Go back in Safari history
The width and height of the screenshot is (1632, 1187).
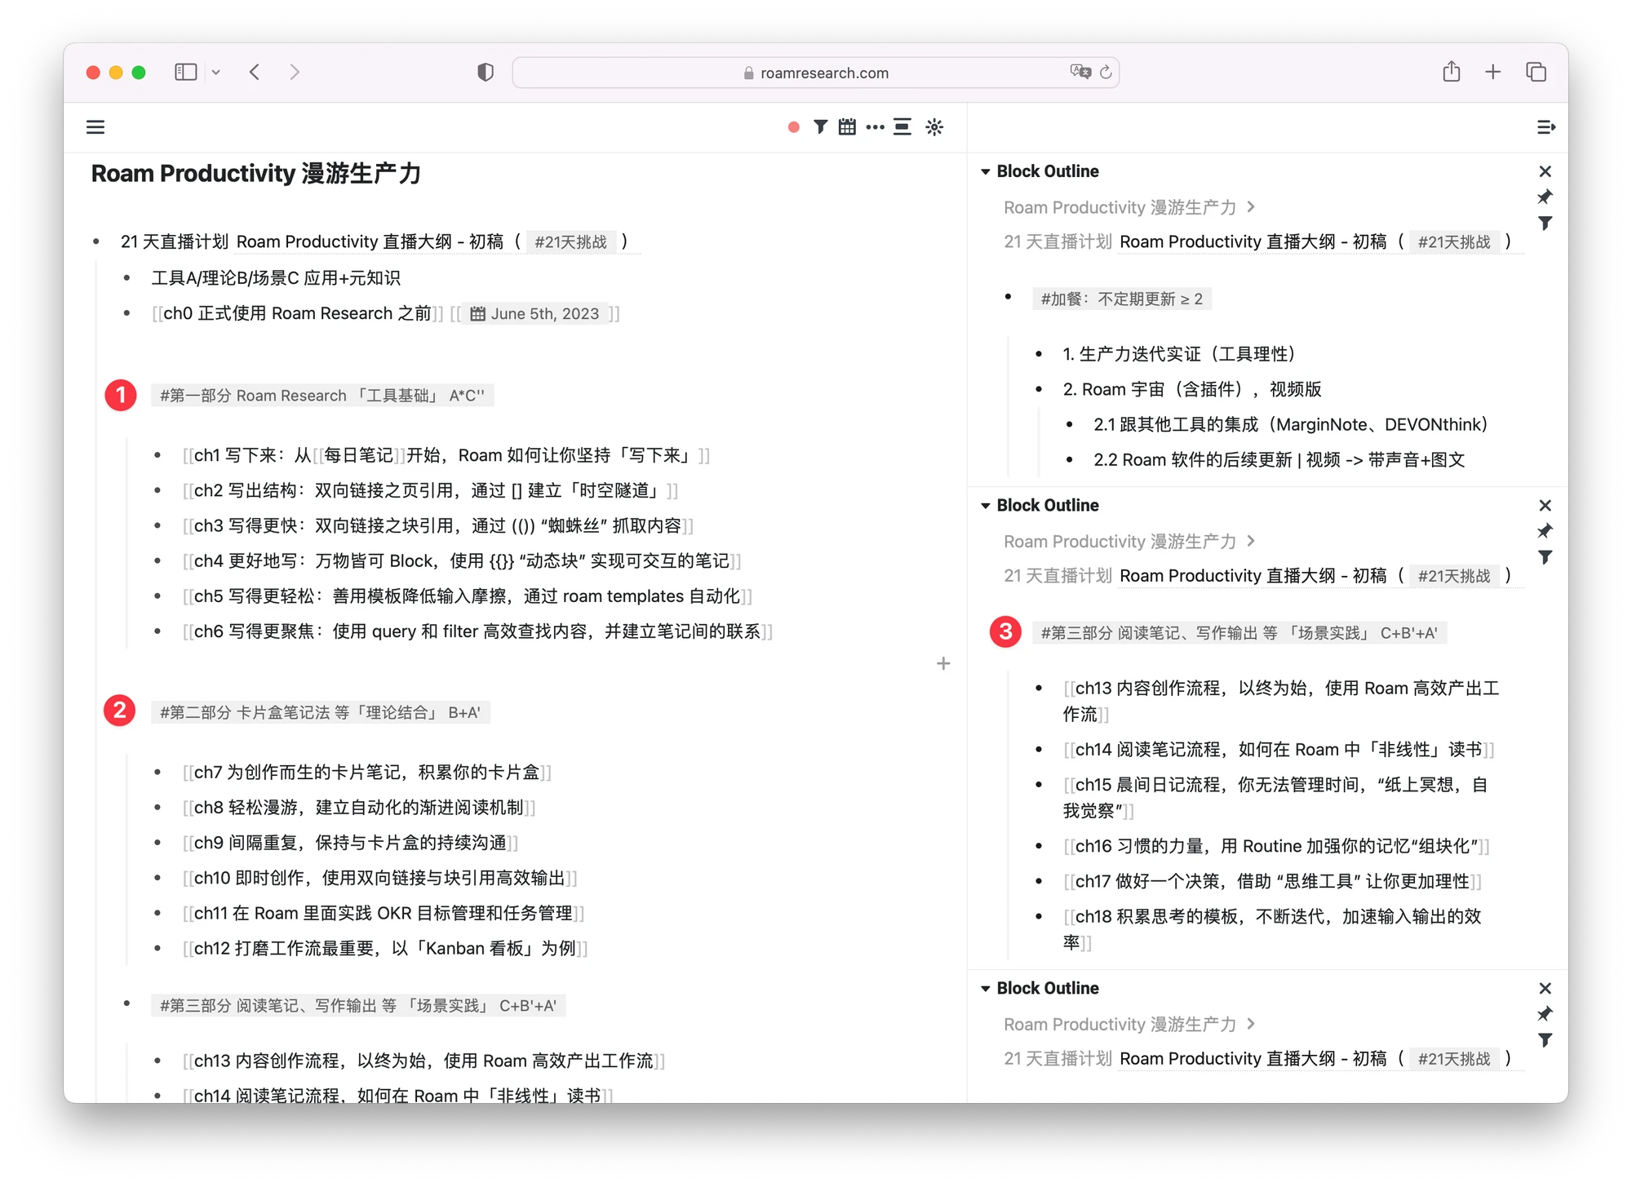tap(255, 72)
